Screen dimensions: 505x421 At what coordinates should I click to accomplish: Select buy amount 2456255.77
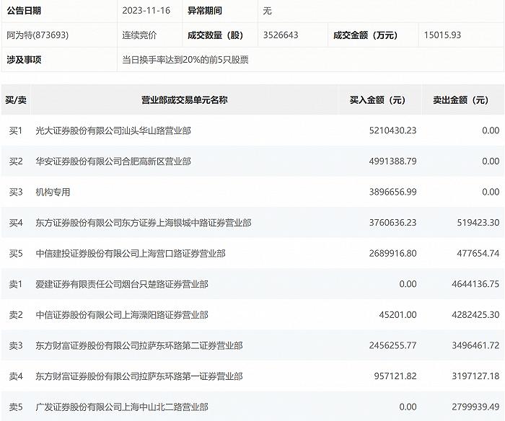click(392, 345)
